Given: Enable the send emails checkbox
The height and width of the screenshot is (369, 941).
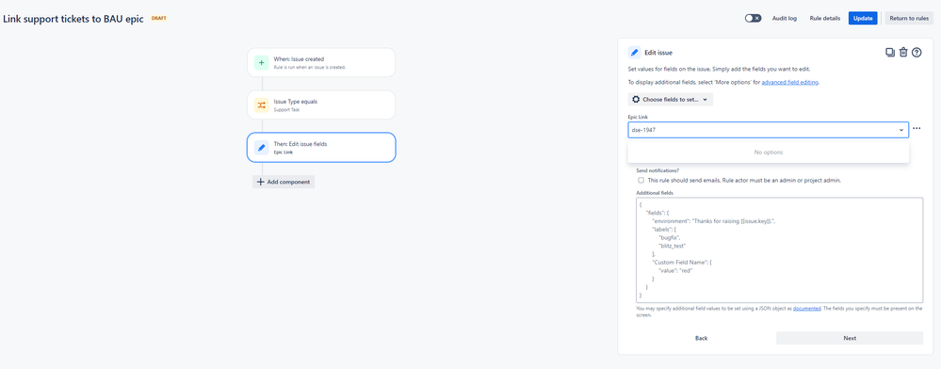Looking at the screenshot, I should click(x=641, y=180).
